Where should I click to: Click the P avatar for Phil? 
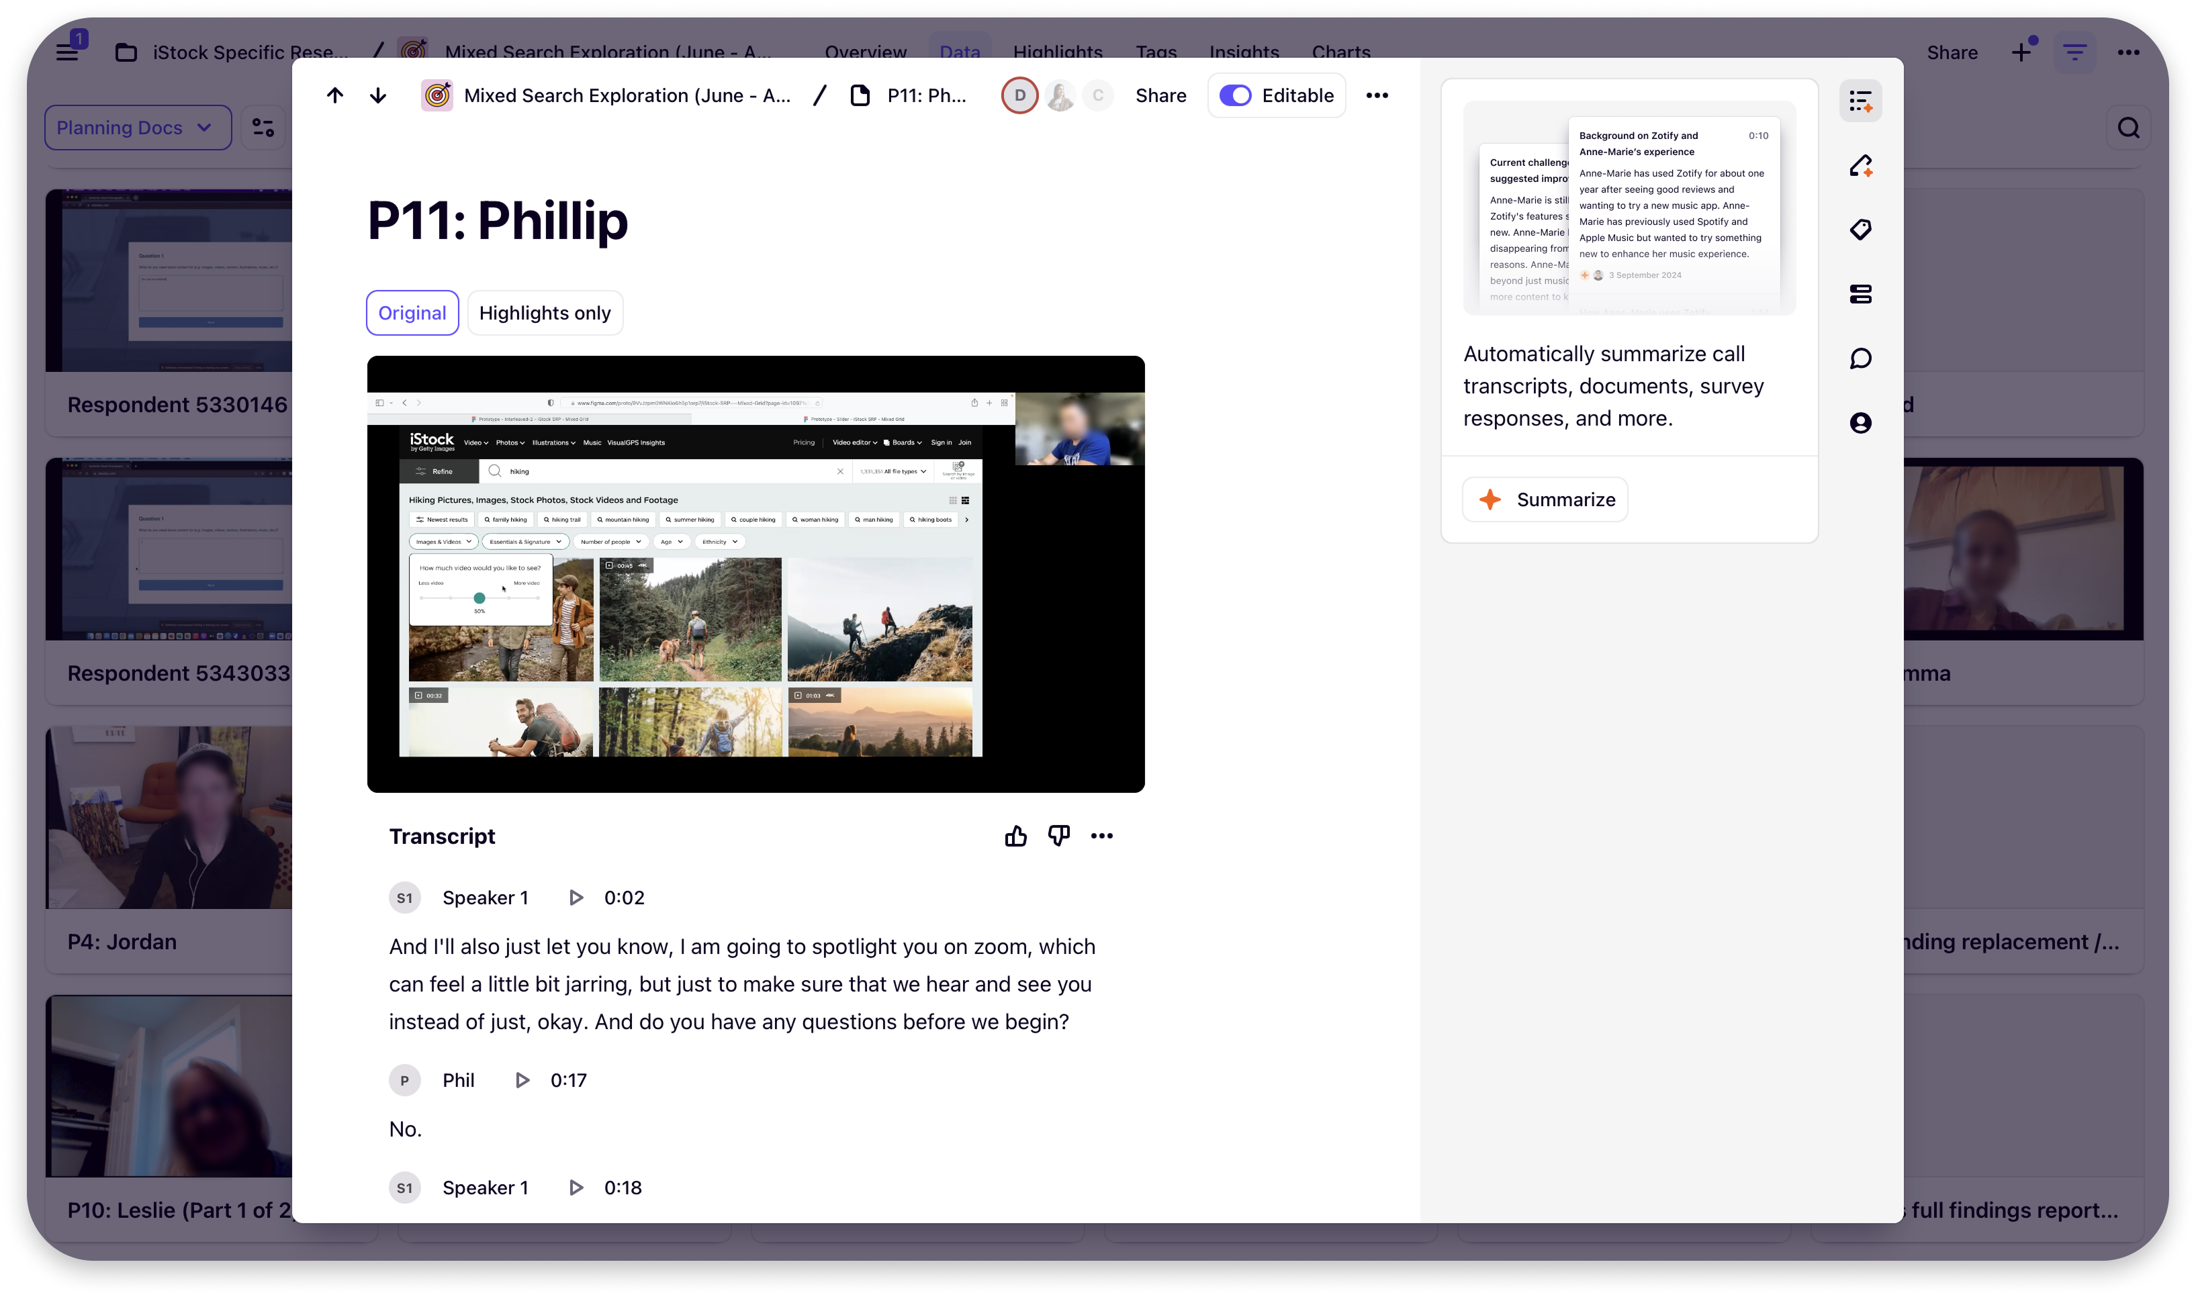[405, 1080]
